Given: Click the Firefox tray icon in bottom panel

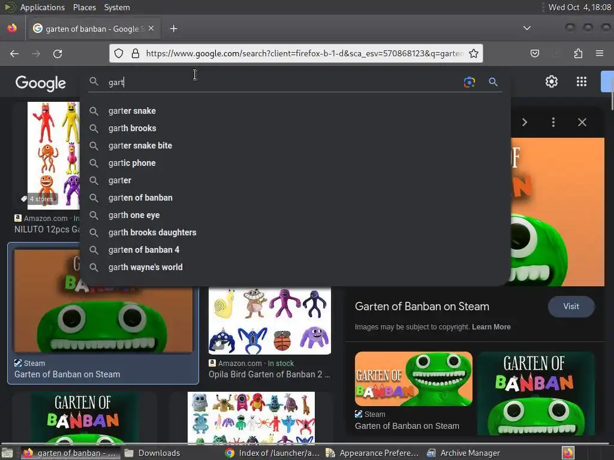Looking at the screenshot, I should click(568, 453).
